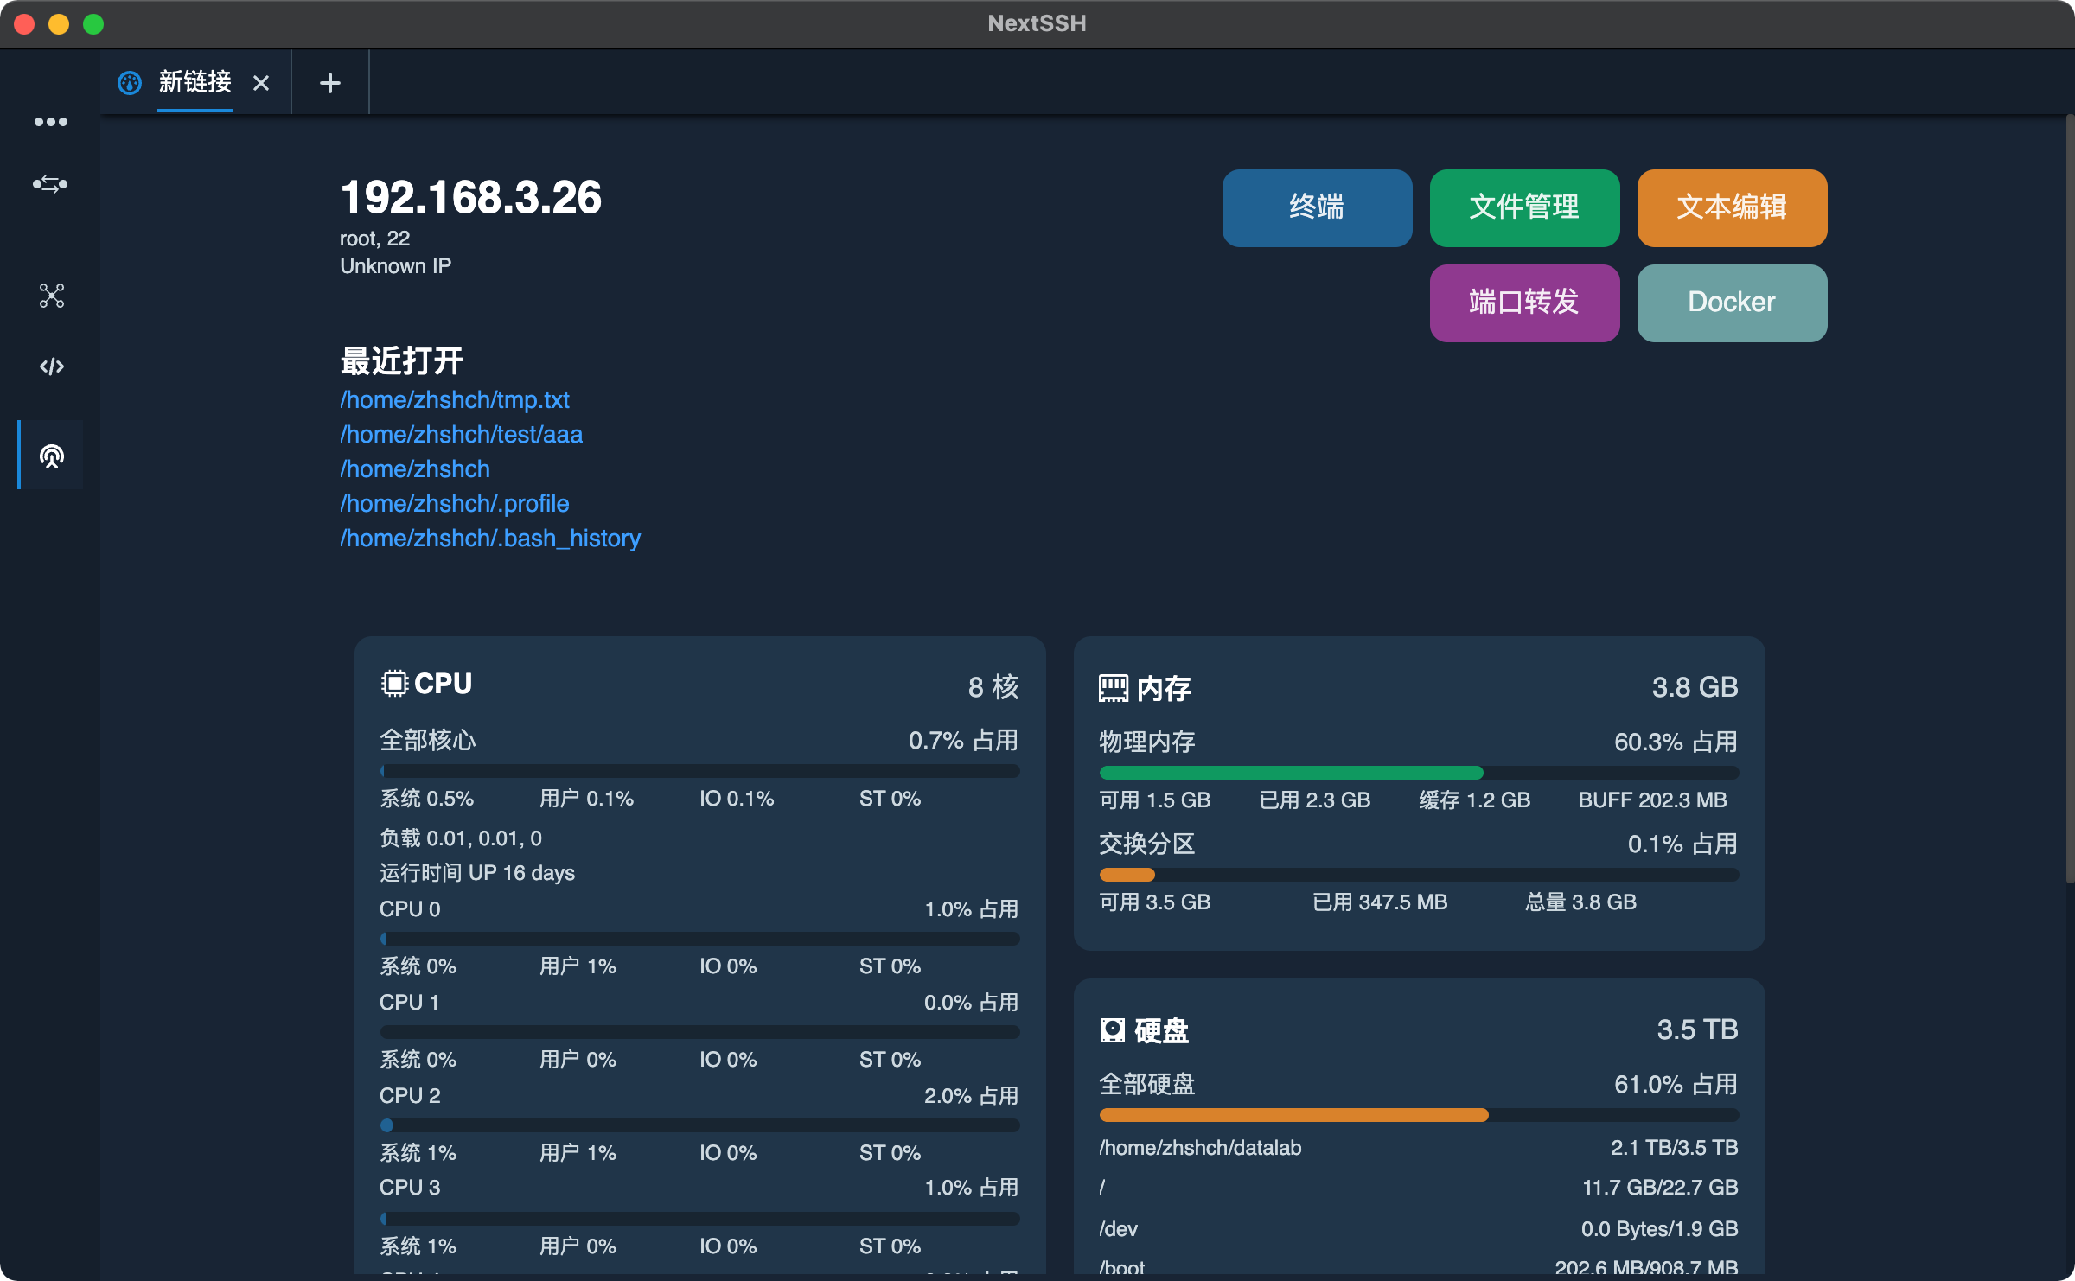Open the Docker panel

pos(1731,303)
